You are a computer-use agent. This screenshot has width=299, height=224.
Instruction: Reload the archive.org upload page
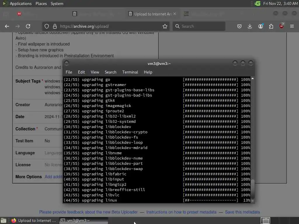pos(28,26)
